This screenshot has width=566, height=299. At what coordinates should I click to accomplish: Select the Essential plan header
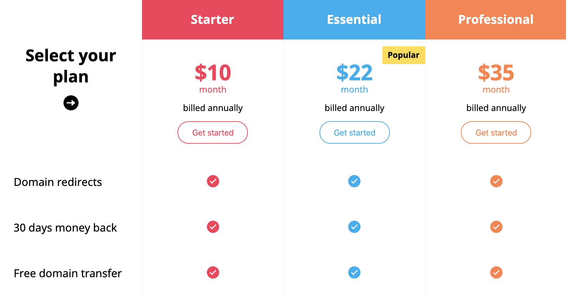tap(354, 20)
